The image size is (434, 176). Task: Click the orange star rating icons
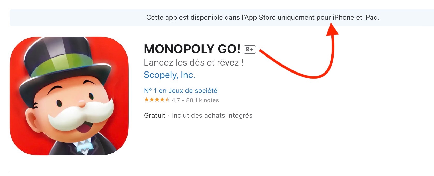157,100
